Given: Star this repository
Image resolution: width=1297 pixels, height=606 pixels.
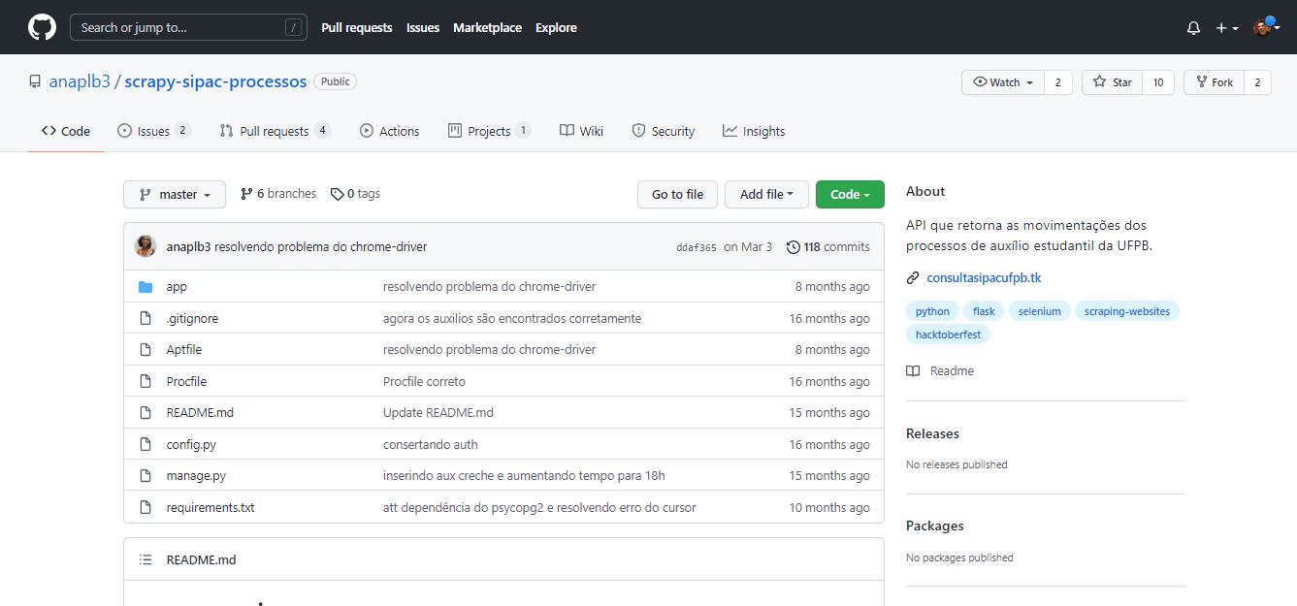Looking at the screenshot, I should [x=1112, y=82].
